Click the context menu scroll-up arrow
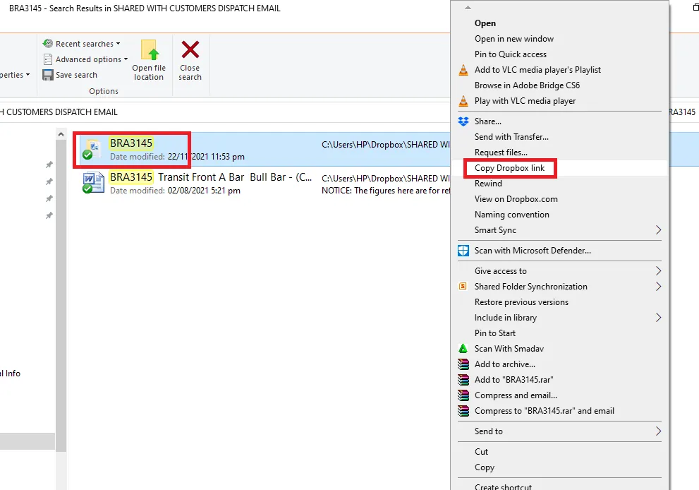The width and height of the screenshot is (699, 490). coord(468,8)
